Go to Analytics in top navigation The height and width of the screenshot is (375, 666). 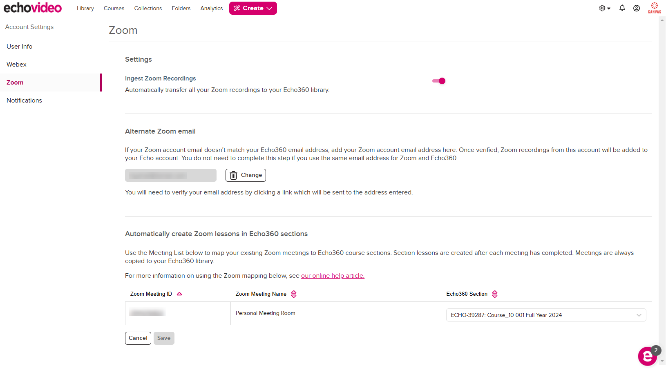212,8
